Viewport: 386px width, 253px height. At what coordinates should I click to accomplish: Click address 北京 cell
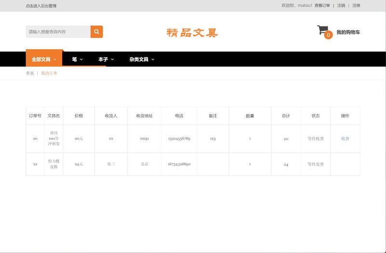pos(144,164)
